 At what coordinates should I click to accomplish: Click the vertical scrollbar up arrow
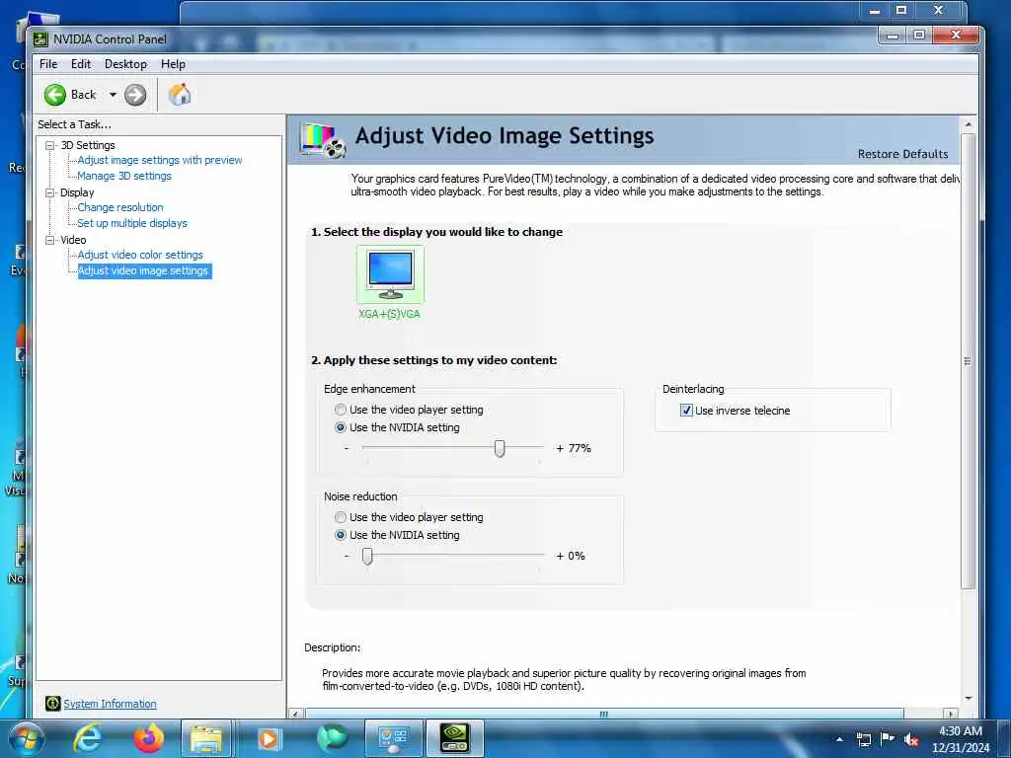pyautogui.click(x=968, y=123)
